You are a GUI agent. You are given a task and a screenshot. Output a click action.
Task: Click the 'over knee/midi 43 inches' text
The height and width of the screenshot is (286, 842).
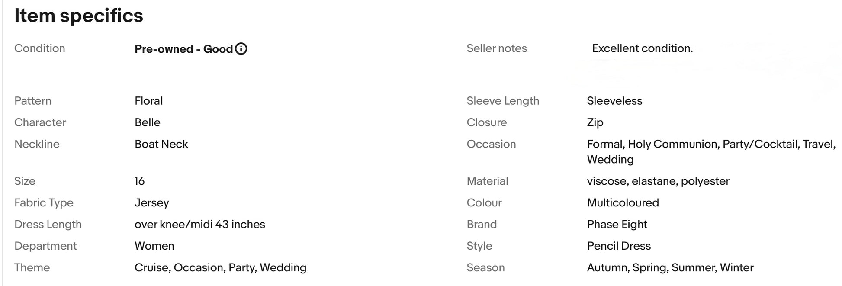[x=199, y=224]
